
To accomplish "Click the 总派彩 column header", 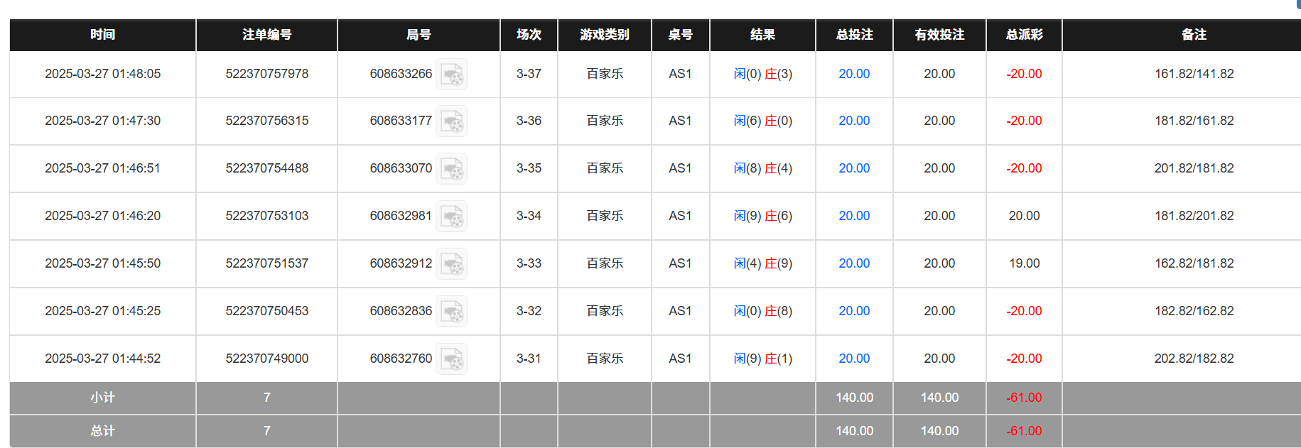I will (1024, 35).
